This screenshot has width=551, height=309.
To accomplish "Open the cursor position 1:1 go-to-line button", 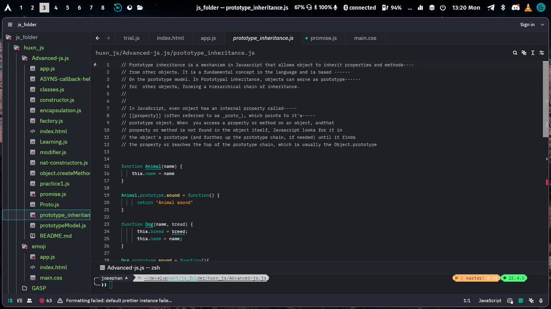I will click(467, 300).
